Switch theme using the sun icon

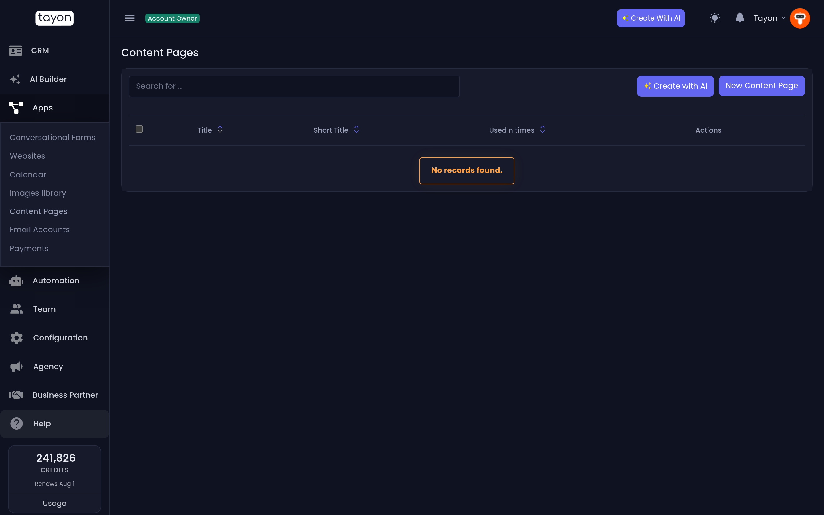click(x=715, y=18)
